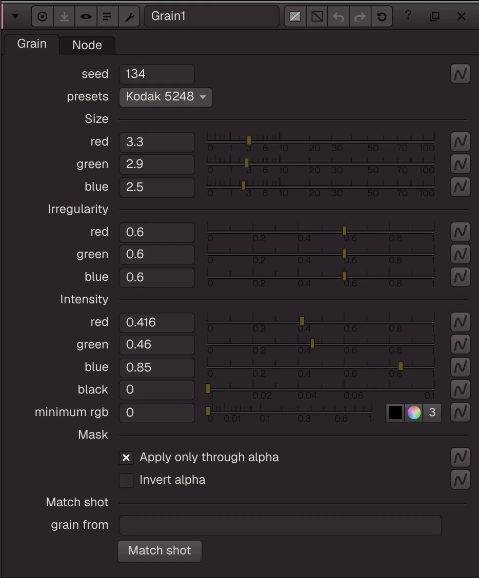The image size is (479, 578).
Task: Open animation menu for Size red
Action: click(460, 142)
